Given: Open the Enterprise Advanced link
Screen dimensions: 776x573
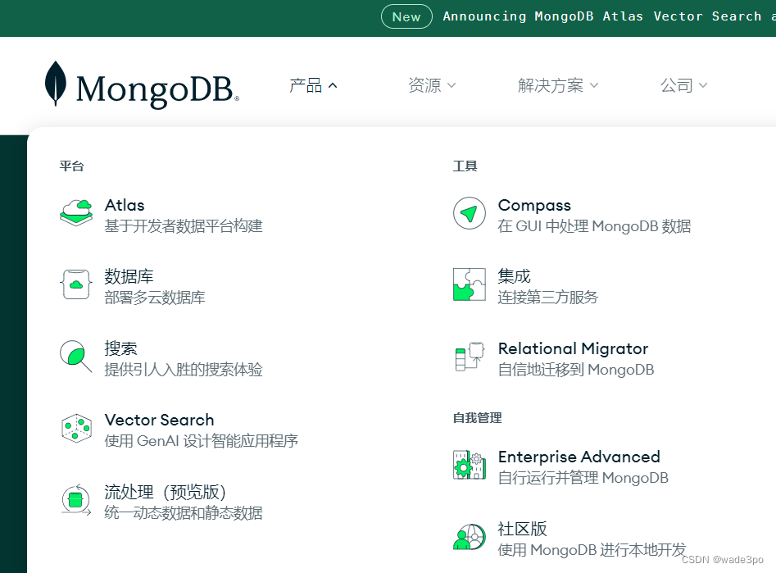Looking at the screenshot, I should pyautogui.click(x=579, y=457).
